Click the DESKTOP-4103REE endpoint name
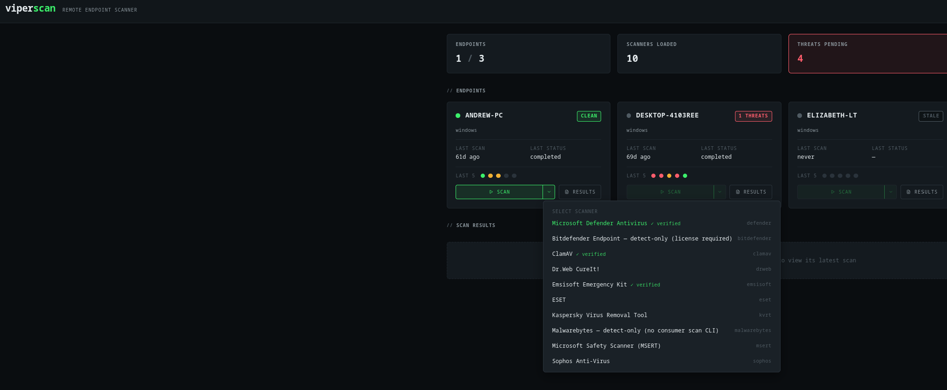The height and width of the screenshot is (390, 947). 667,116
